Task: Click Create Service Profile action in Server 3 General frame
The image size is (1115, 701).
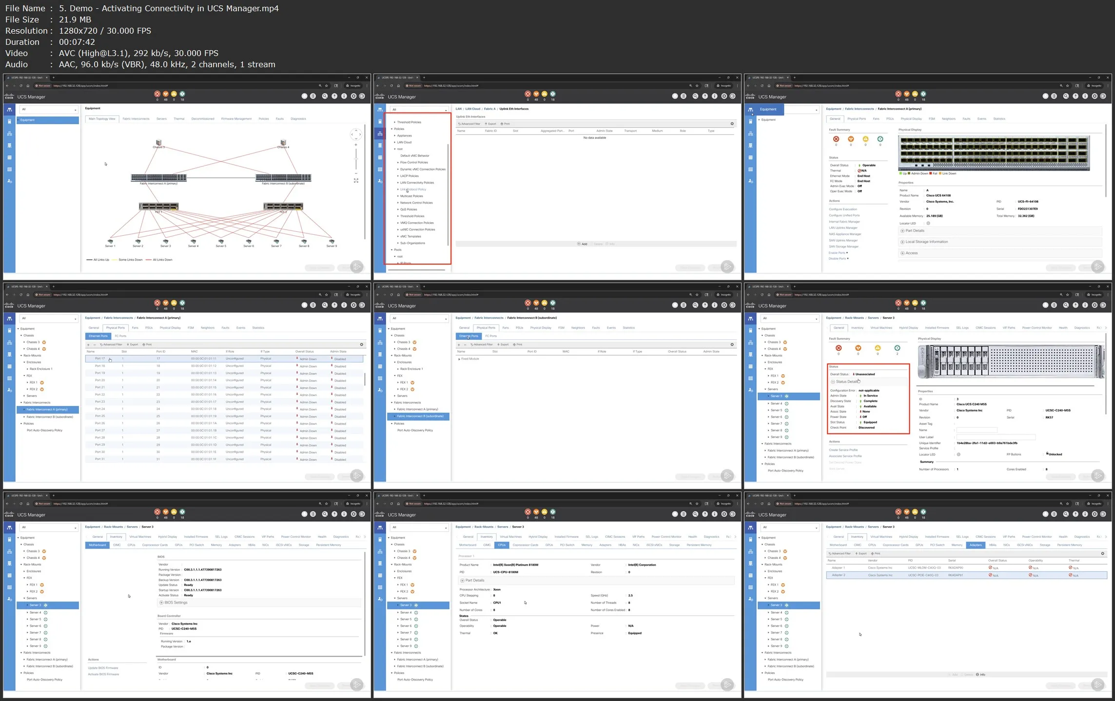Action: click(843, 450)
